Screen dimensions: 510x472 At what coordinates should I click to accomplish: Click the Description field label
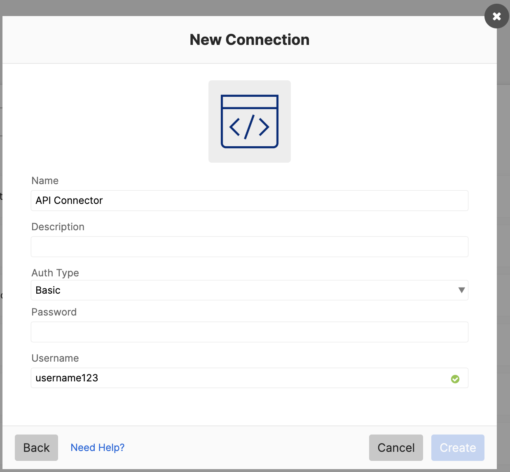pos(58,227)
